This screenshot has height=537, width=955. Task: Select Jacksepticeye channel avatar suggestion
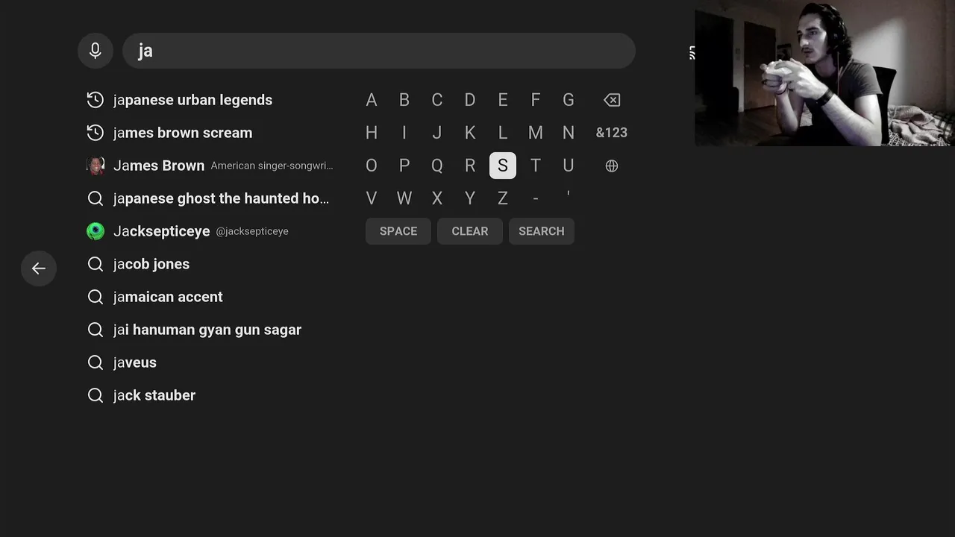tap(95, 231)
